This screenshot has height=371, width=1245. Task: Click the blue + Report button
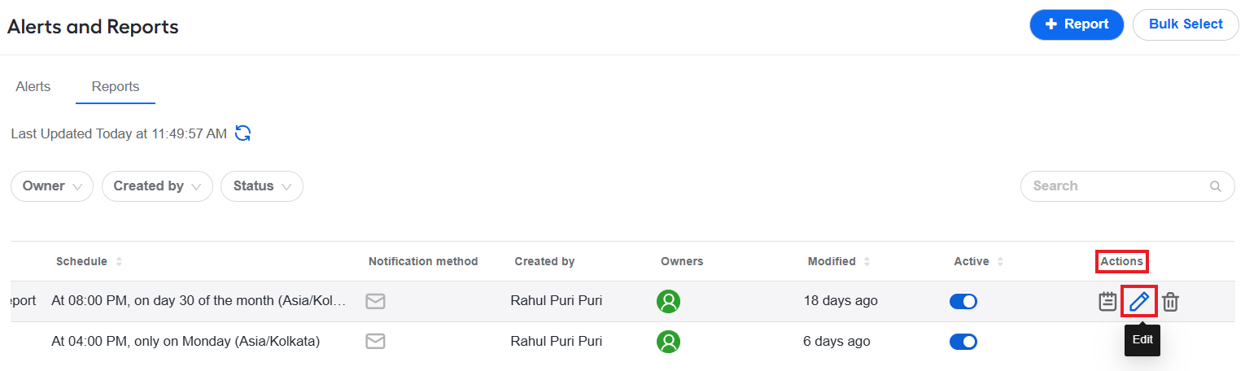[x=1077, y=24]
